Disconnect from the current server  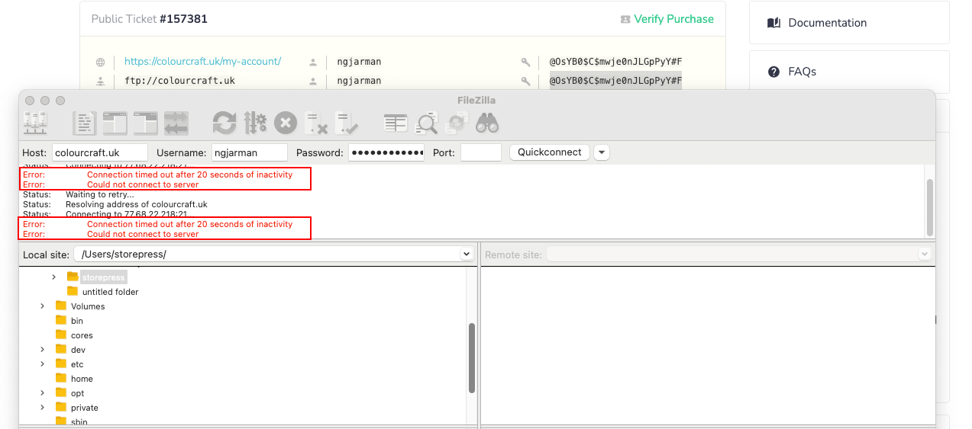(x=316, y=123)
